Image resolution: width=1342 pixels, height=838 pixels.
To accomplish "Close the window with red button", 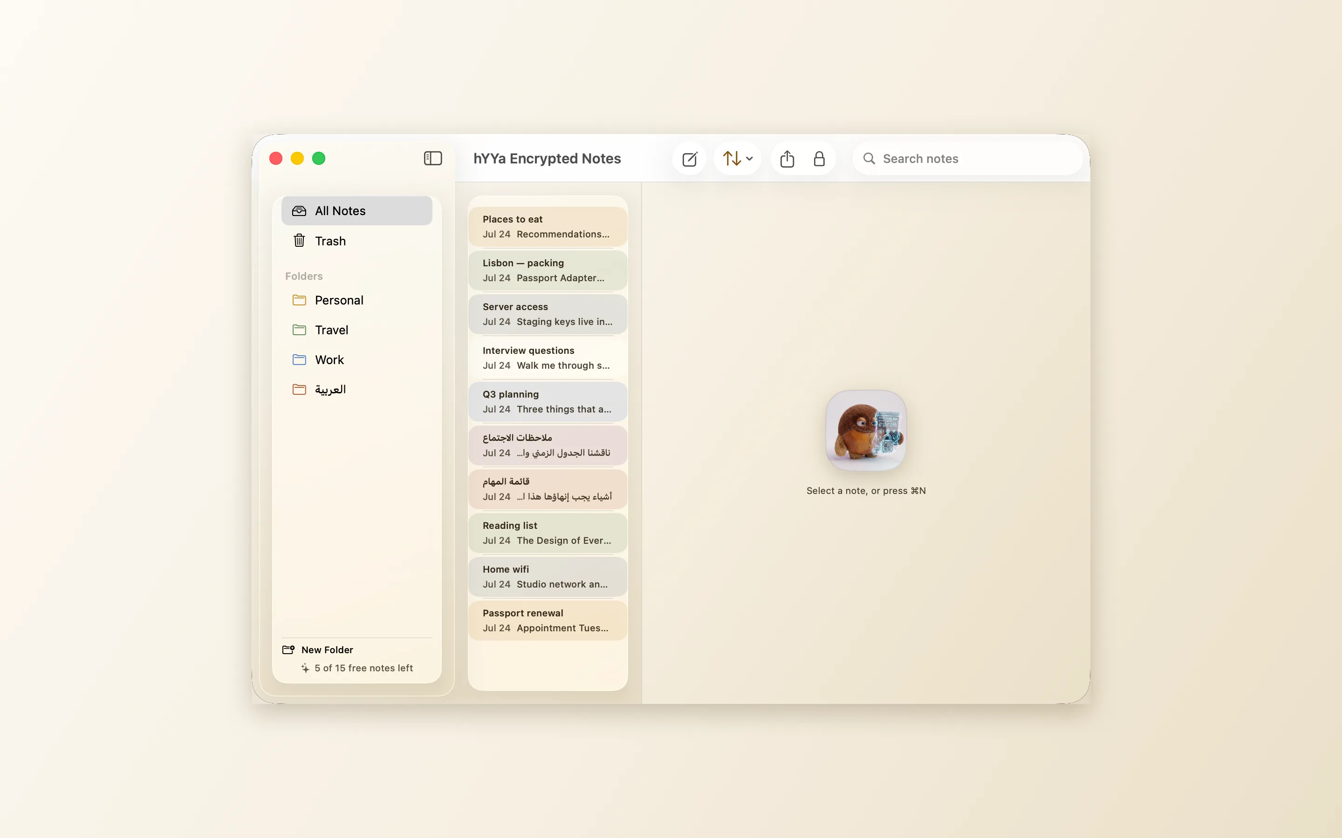I will [275, 158].
